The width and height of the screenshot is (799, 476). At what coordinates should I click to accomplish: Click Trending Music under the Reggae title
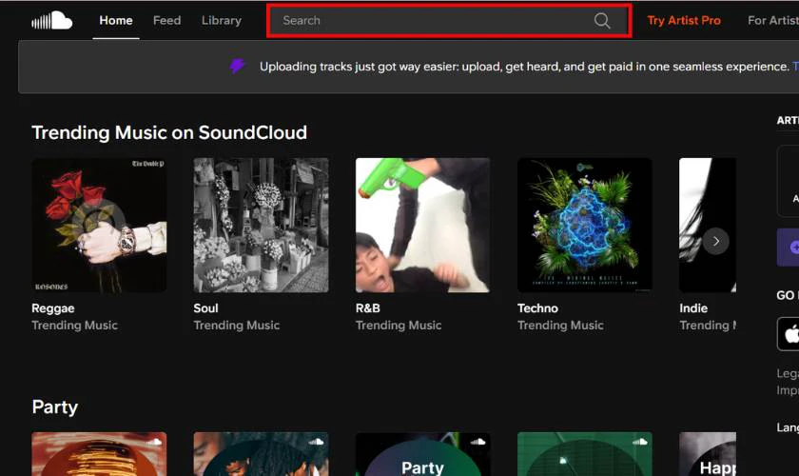click(74, 325)
